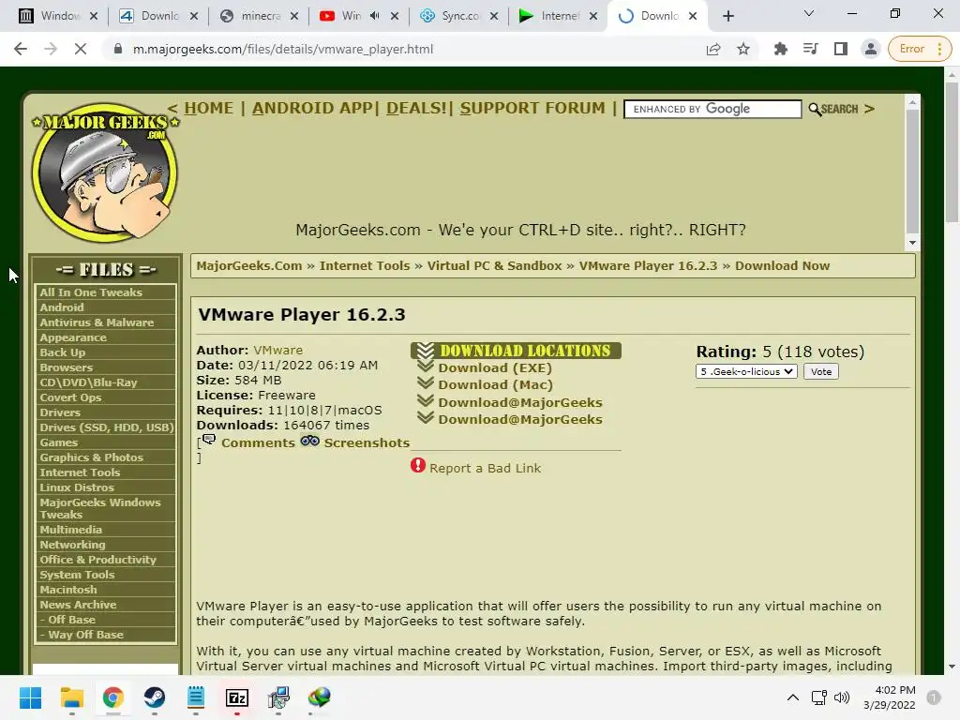The width and height of the screenshot is (960, 720).
Task: Open the extensions puzzle icon
Action: pos(781,49)
